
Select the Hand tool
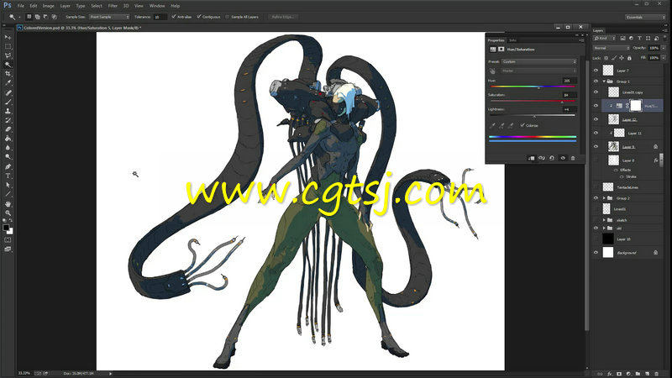point(8,204)
